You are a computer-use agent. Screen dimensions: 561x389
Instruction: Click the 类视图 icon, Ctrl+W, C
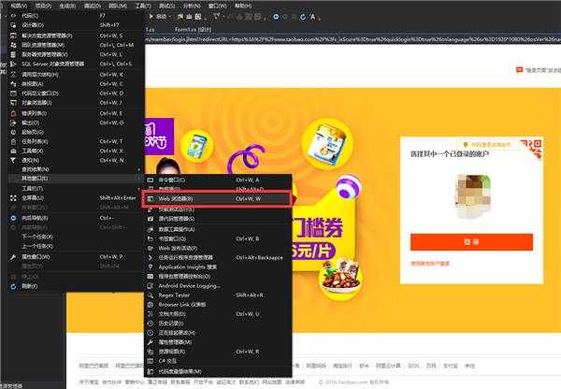pos(13,84)
